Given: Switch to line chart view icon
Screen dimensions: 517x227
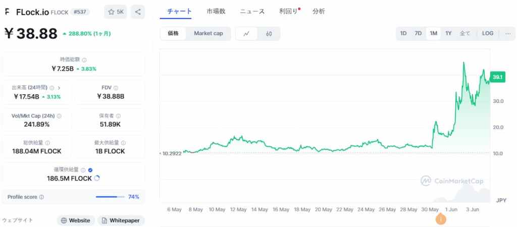Looking at the screenshot, I should 246,34.
